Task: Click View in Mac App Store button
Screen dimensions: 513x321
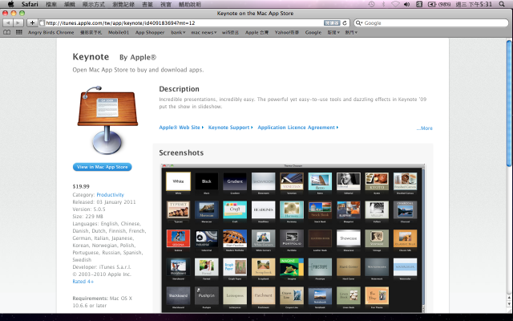Action: click(x=102, y=167)
